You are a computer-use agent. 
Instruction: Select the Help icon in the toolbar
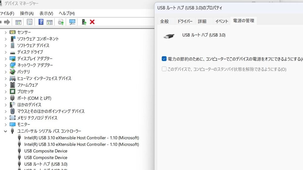click(41, 22)
